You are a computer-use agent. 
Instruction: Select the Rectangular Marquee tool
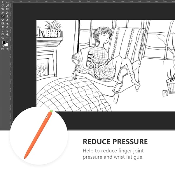coord(7,2)
